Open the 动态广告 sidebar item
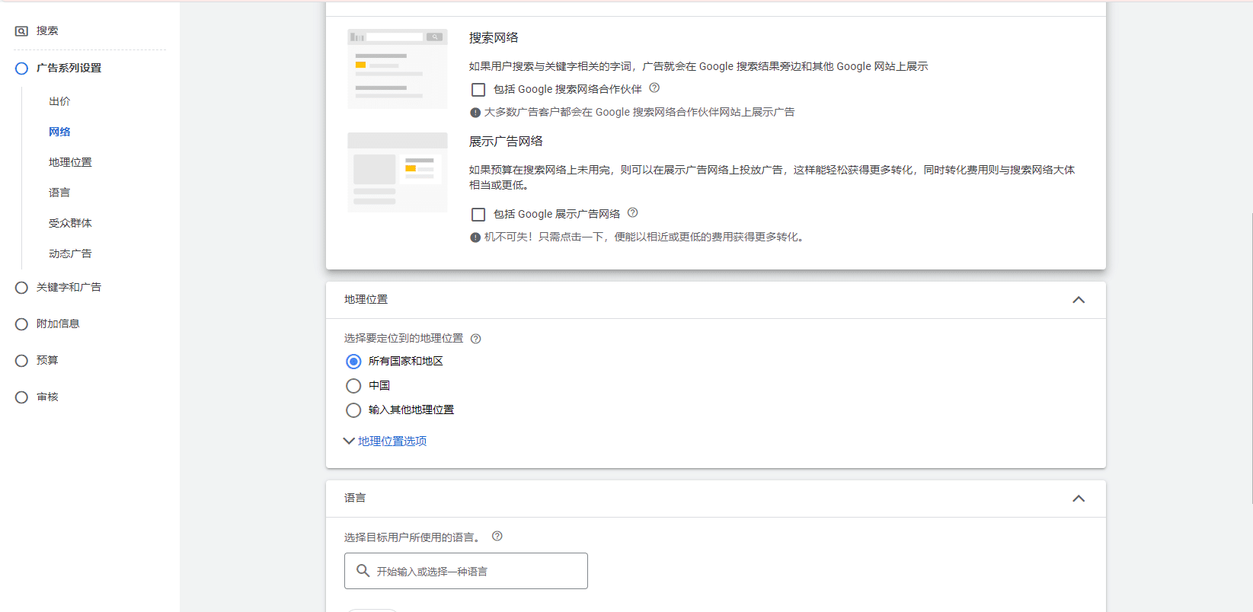The height and width of the screenshot is (612, 1253). pos(70,253)
